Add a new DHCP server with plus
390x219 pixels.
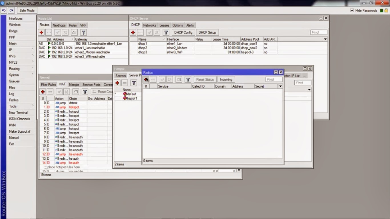point(133,33)
